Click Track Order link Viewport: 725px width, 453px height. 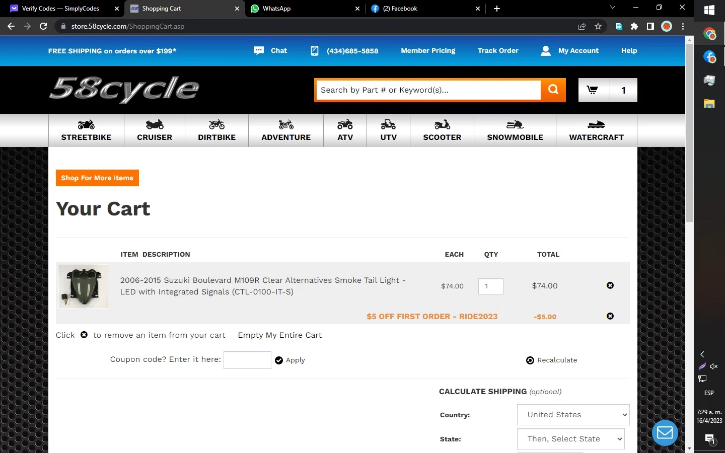(498, 51)
